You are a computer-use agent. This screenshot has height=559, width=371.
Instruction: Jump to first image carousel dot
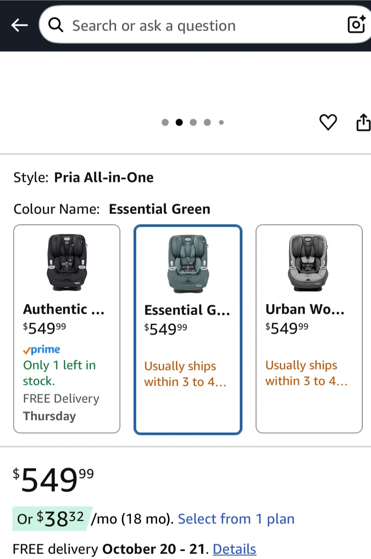tap(165, 123)
